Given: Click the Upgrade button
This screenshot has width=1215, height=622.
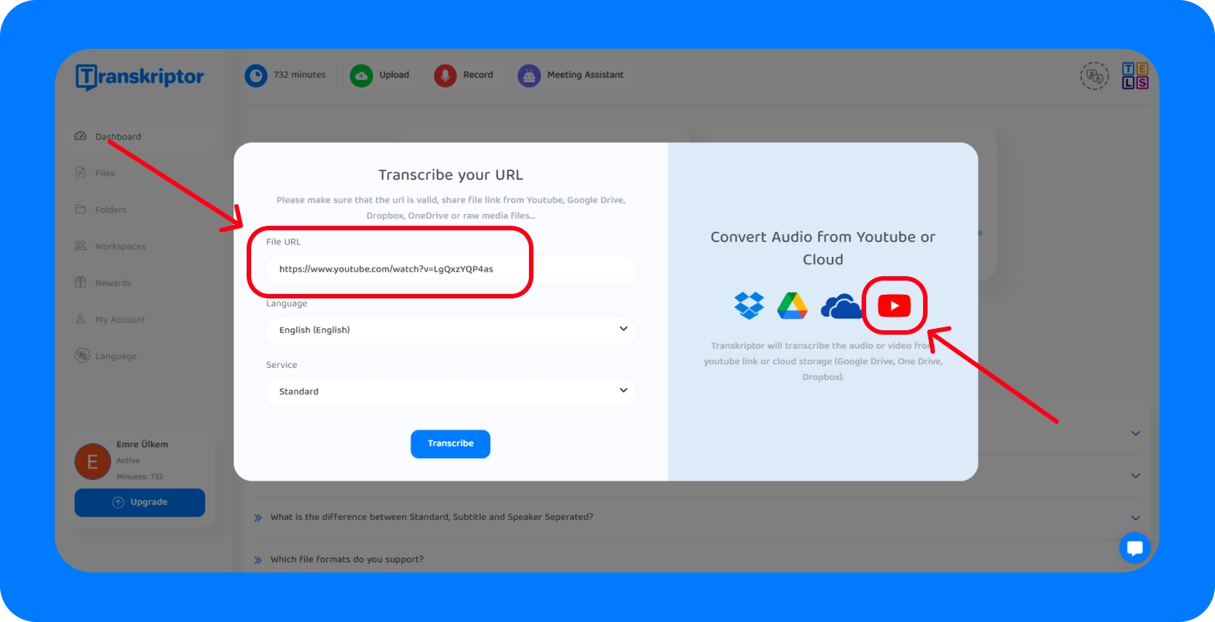Looking at the screenshot, I should (140, 502).
